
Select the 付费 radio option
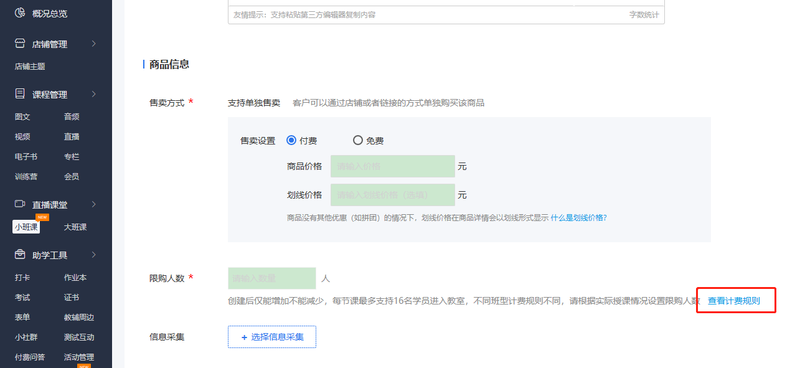coord(291,140)
